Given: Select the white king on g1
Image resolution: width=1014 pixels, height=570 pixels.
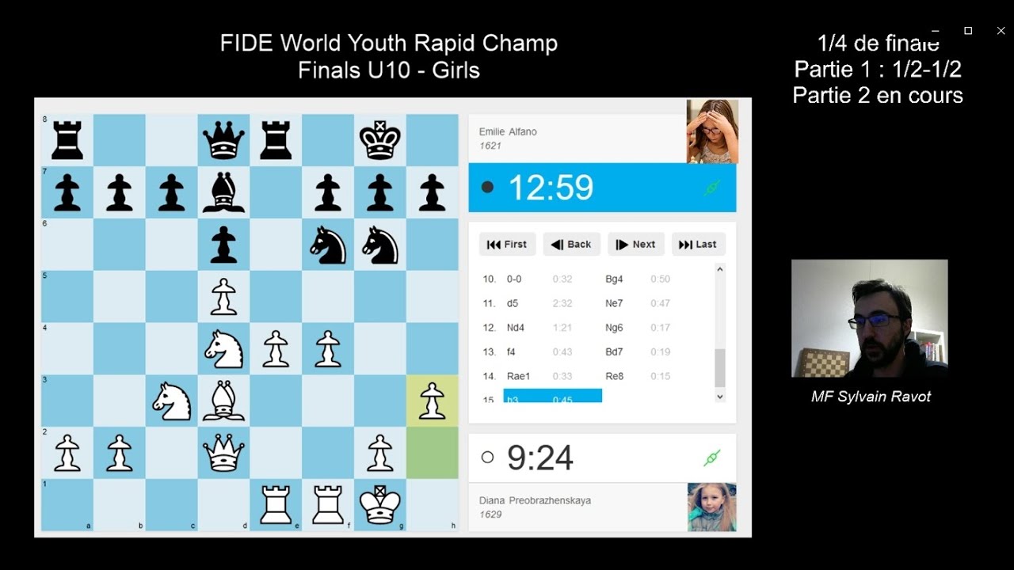Looking at the screenshot, I should point(380,506).
